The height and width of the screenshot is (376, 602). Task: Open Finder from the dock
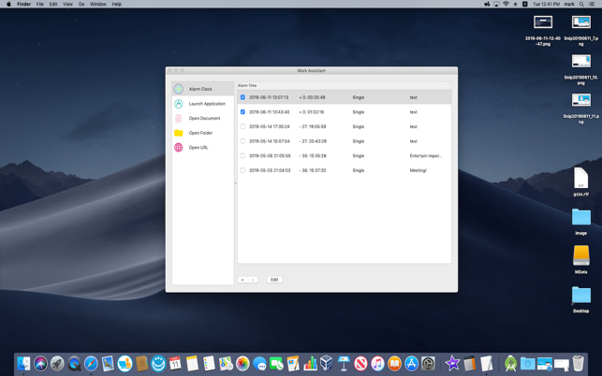click(x=24, y=364)
